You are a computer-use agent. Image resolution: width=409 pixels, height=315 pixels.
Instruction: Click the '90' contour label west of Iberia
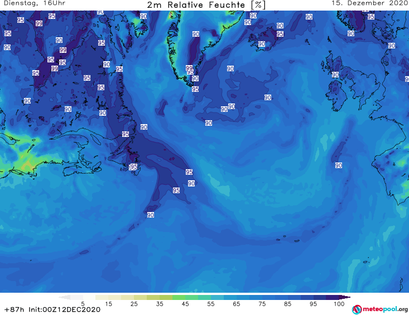[339, 165]
